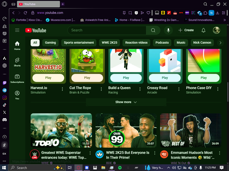Select the Music filter chip

click(181, 42)
